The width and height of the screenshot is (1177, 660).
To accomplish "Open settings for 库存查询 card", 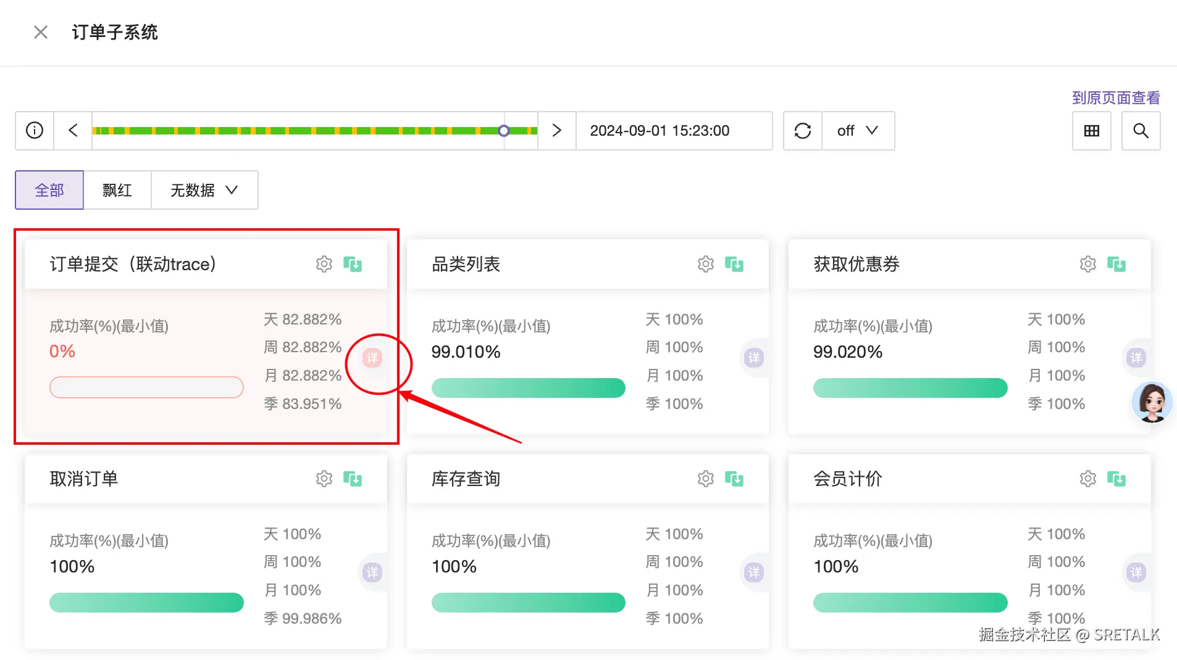I will (x=705, y=478).
